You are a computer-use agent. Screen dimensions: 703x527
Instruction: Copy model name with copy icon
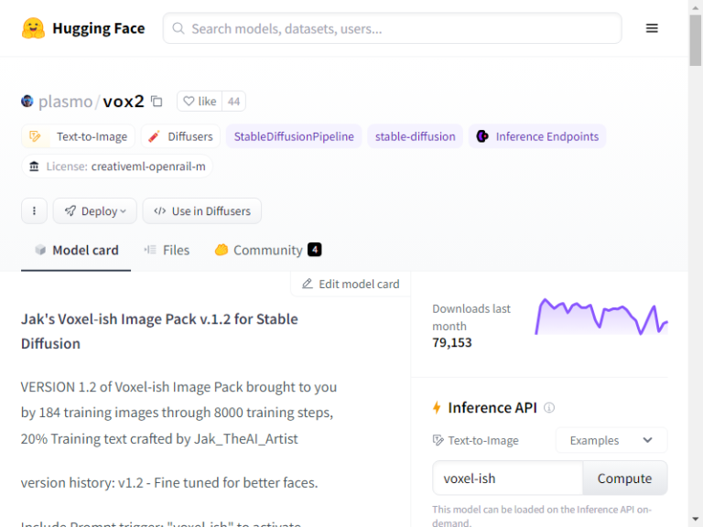point(157,102)
